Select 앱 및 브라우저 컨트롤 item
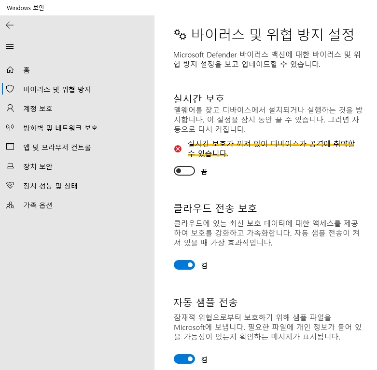The width and height of the screenshot is (377, 370). click(57, 147)
